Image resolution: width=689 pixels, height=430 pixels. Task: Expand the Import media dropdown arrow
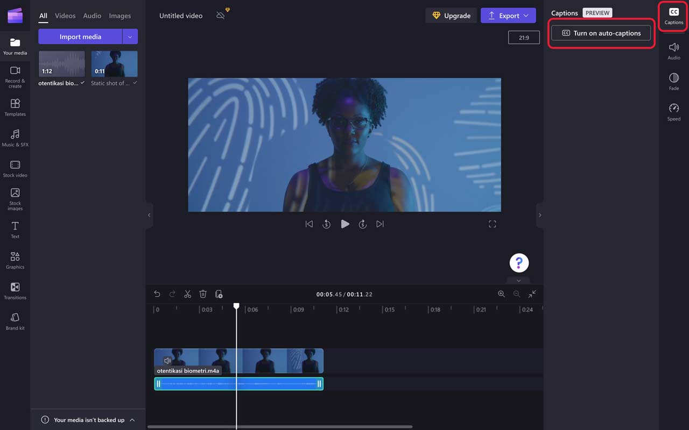130,37
